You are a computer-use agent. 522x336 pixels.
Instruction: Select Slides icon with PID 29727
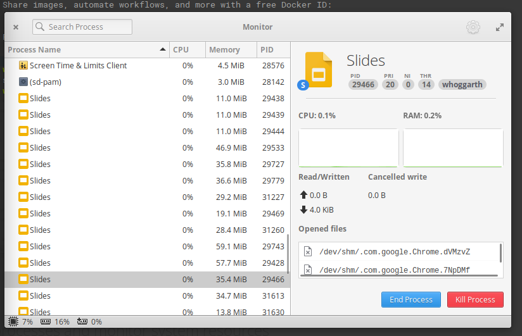pos(23,164)
